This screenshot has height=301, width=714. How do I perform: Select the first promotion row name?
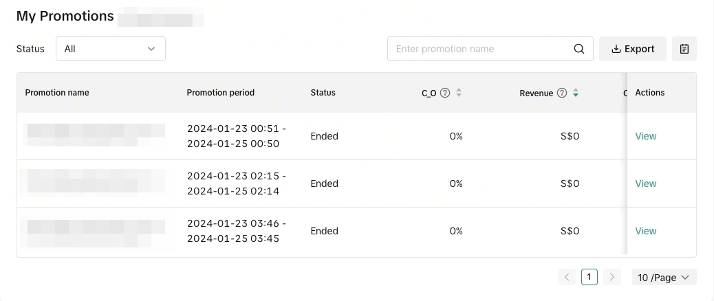tap(95, 135)
